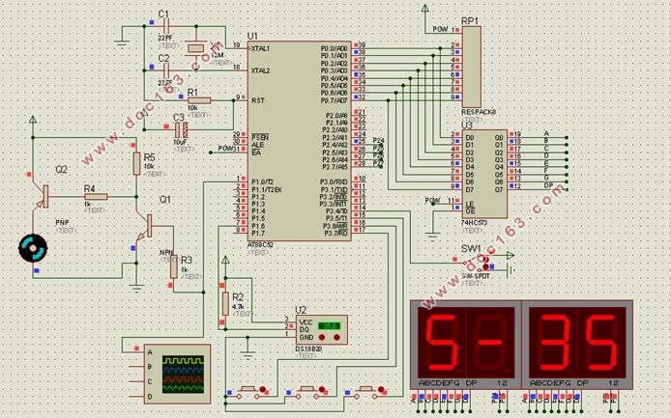Select the 12M crystal oscillator X1
The width and height of the screenshot is (671, 418).
(x=196, y=48)
